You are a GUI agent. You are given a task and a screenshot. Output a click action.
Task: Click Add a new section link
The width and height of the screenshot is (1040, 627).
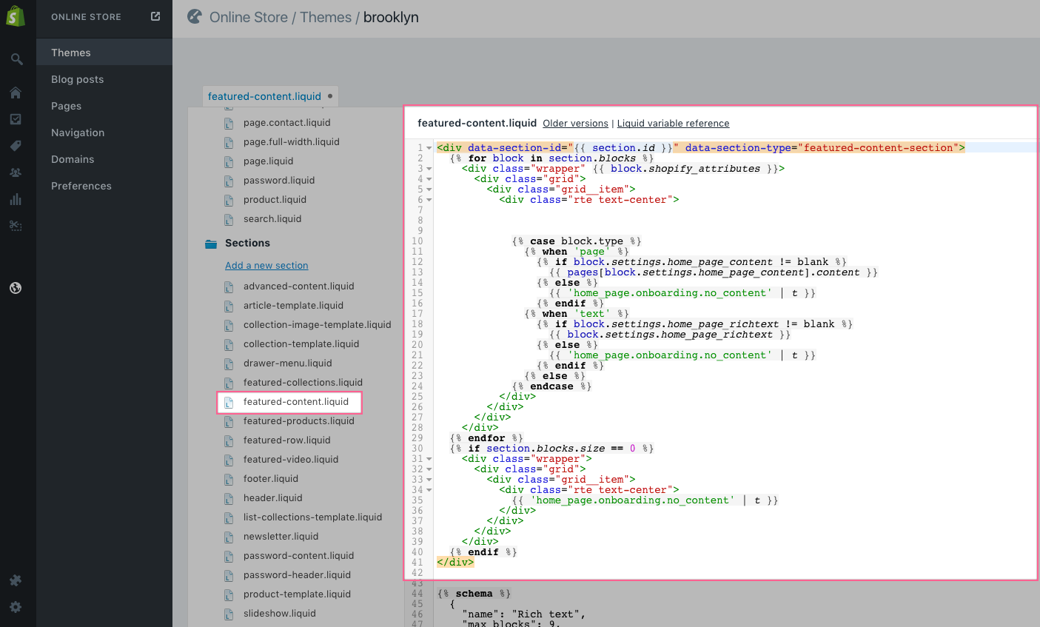pos(266,266)
